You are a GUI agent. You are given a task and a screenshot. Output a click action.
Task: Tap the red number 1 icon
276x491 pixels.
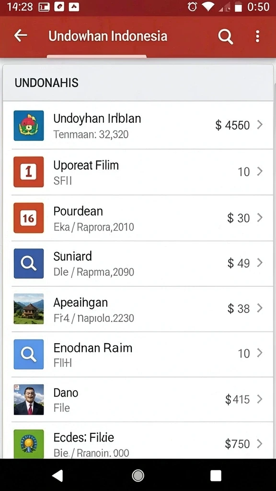tap(29, 172)
